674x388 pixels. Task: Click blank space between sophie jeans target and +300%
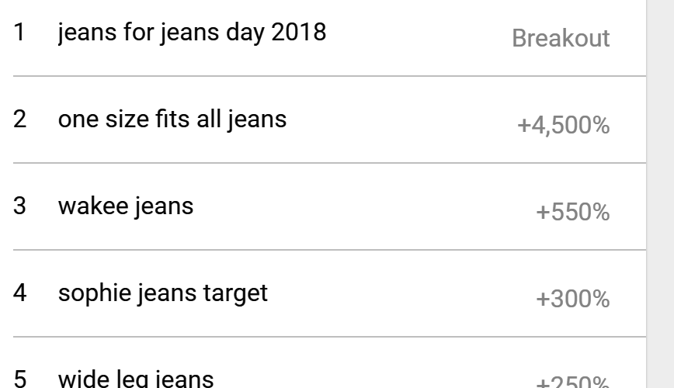pyautogui.click(x=404, y=295)
